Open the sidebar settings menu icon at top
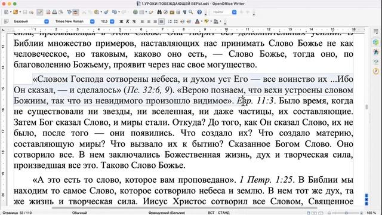 click(x=376, y=32)
